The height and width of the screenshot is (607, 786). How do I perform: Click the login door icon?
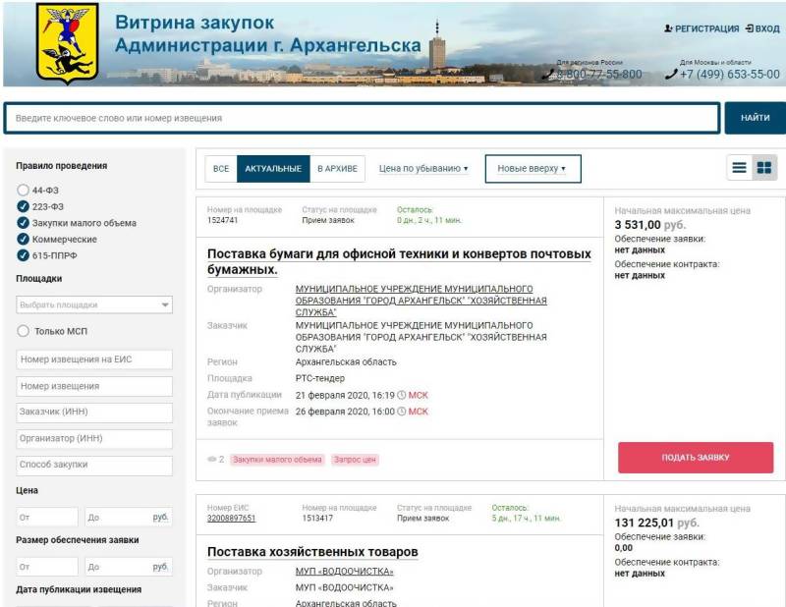pos(749,29)
